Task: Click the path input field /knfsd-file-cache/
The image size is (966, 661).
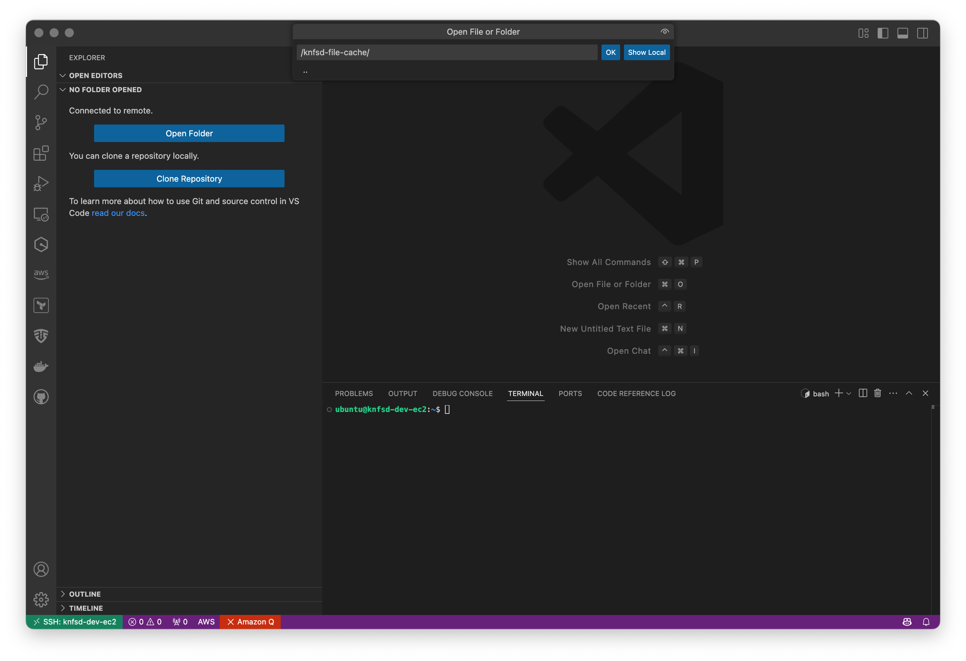Action: pos(447,52)
